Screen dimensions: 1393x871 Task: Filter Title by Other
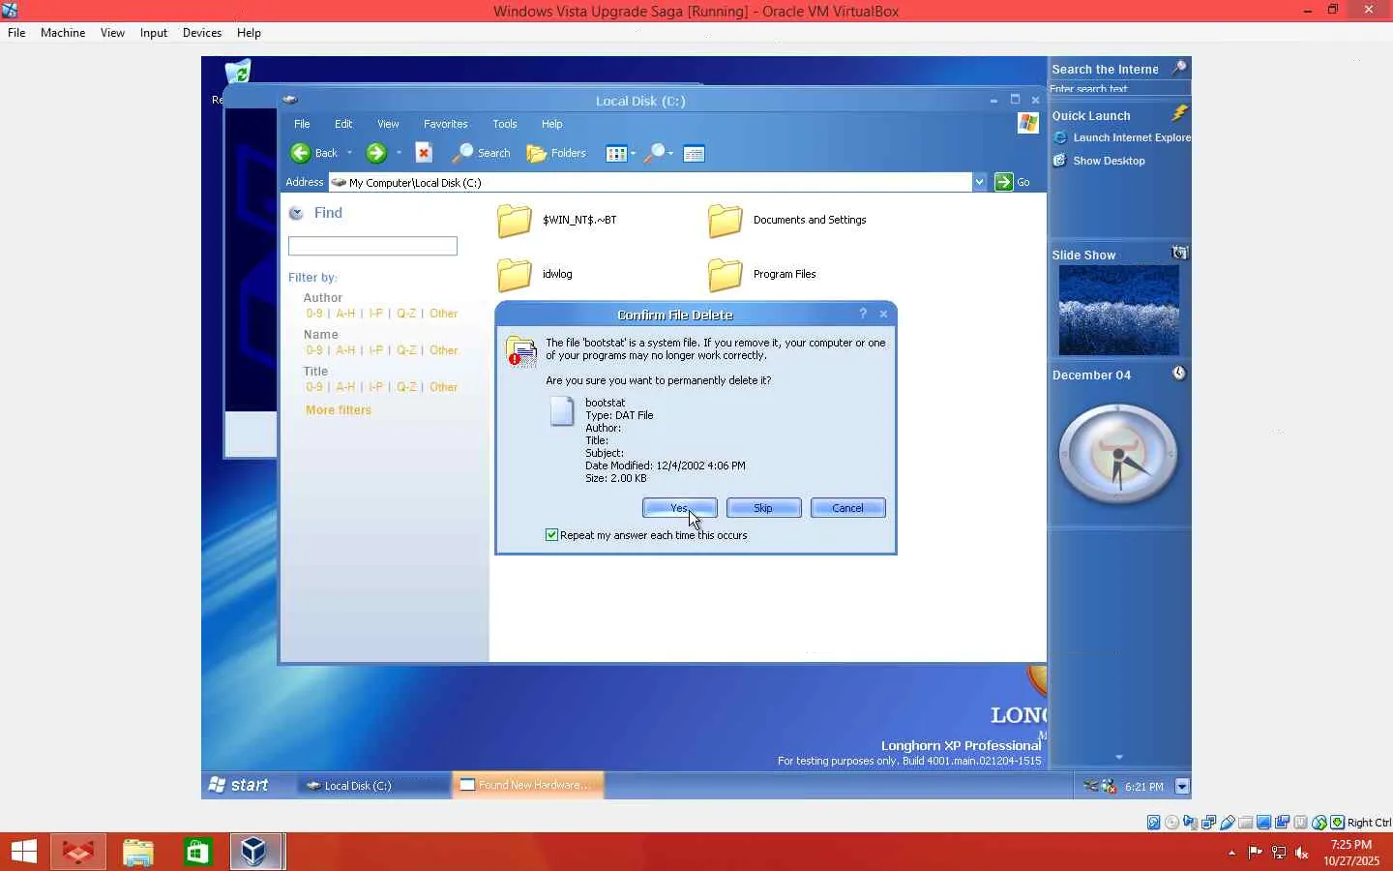click(x=444, y=387)
